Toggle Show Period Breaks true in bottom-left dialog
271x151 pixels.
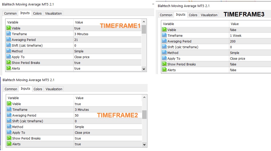[x=78, y=138]
